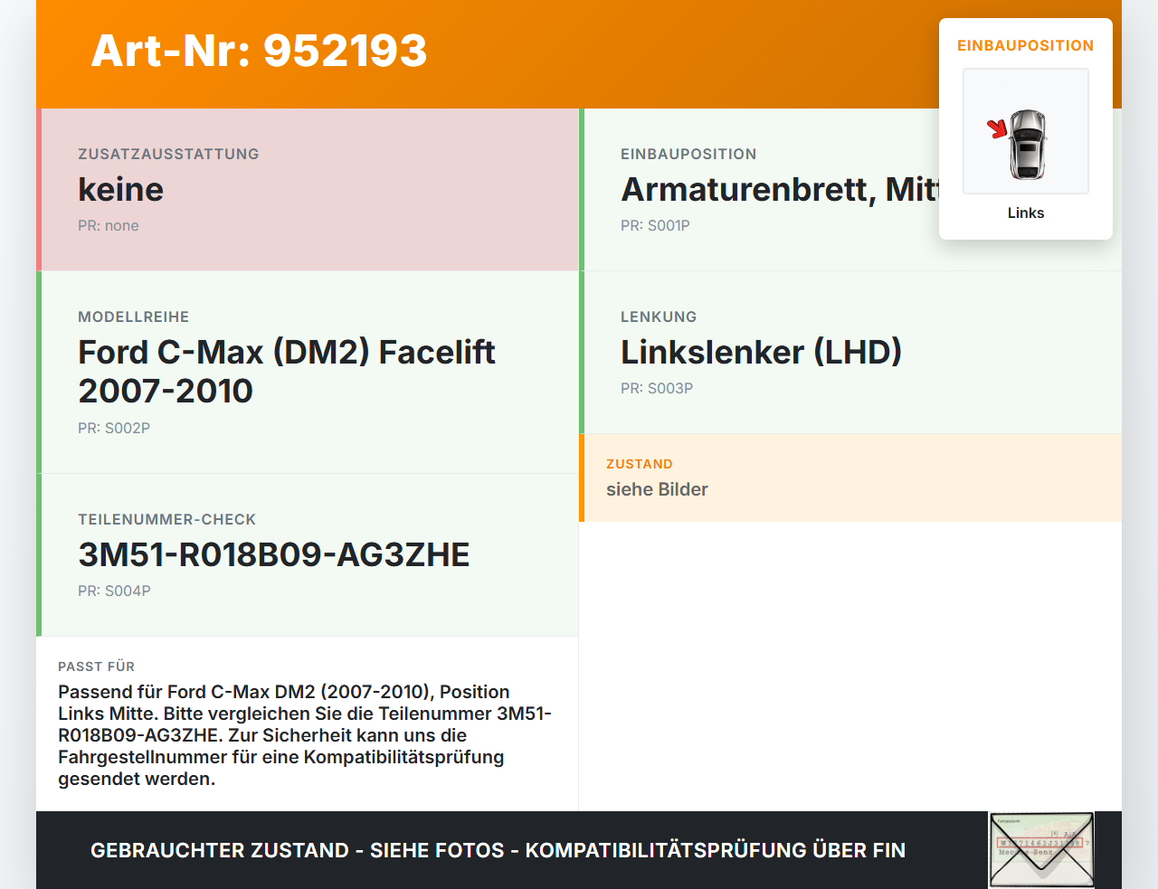
Task: Click the part number 3M51-R018B09-AG3ZHE
Action: pyautogui.click(x=274, y=555)
